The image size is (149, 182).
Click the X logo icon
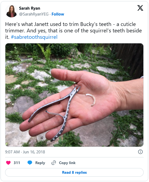coord(140,8)
